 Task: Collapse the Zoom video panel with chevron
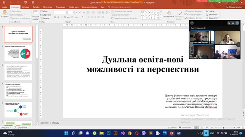(192, 23)
